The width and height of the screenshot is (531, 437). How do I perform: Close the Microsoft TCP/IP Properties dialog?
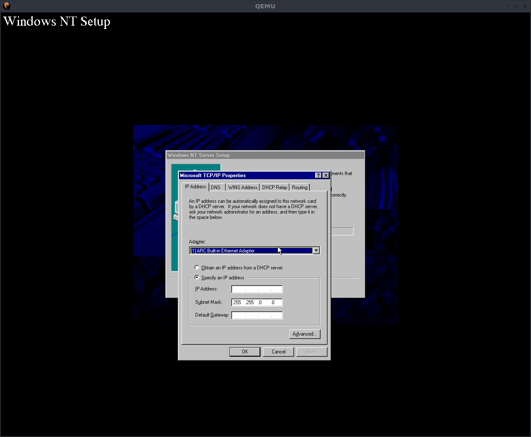(326, 175)
